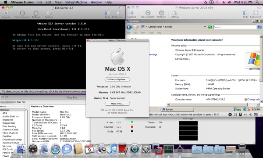Click the Back arrow in the System window
Viewport: 263px width, 158px height.
click(x=129, y=27)
